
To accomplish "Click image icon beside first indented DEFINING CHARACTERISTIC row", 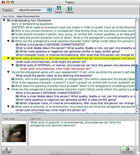I will click(17, 44).
